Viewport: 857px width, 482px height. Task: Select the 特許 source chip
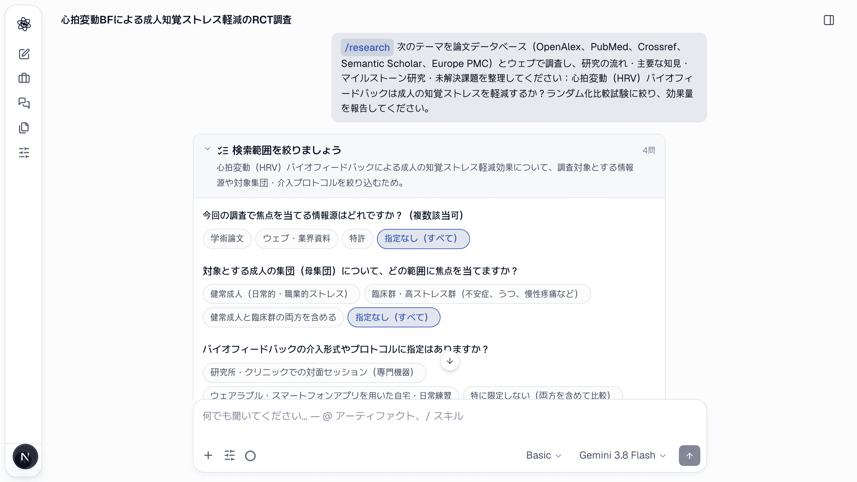(357, 239)
